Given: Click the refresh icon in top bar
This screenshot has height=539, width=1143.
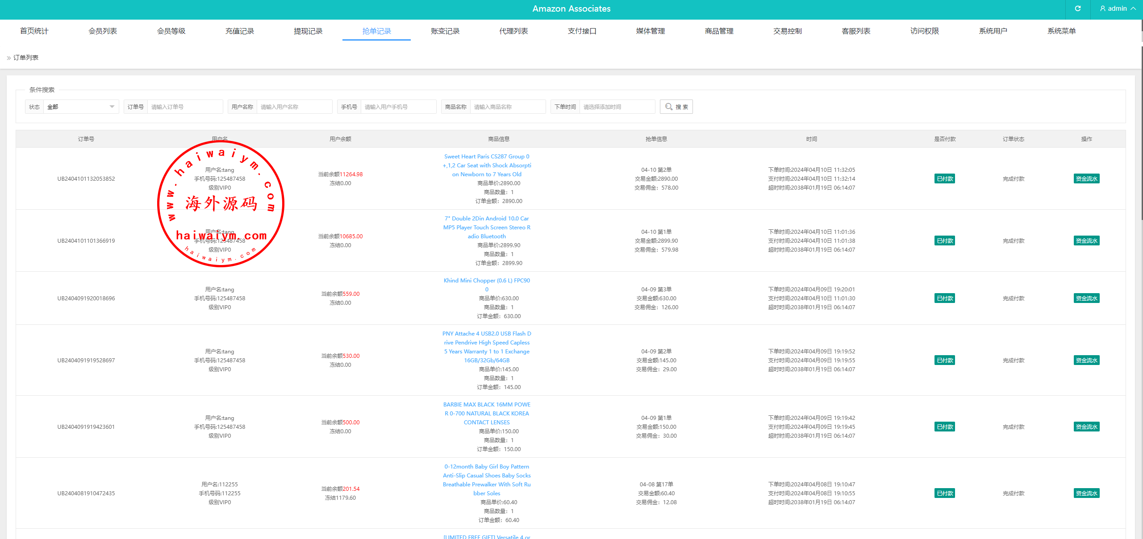Looking at the screenshot, I should point(1077,8).
